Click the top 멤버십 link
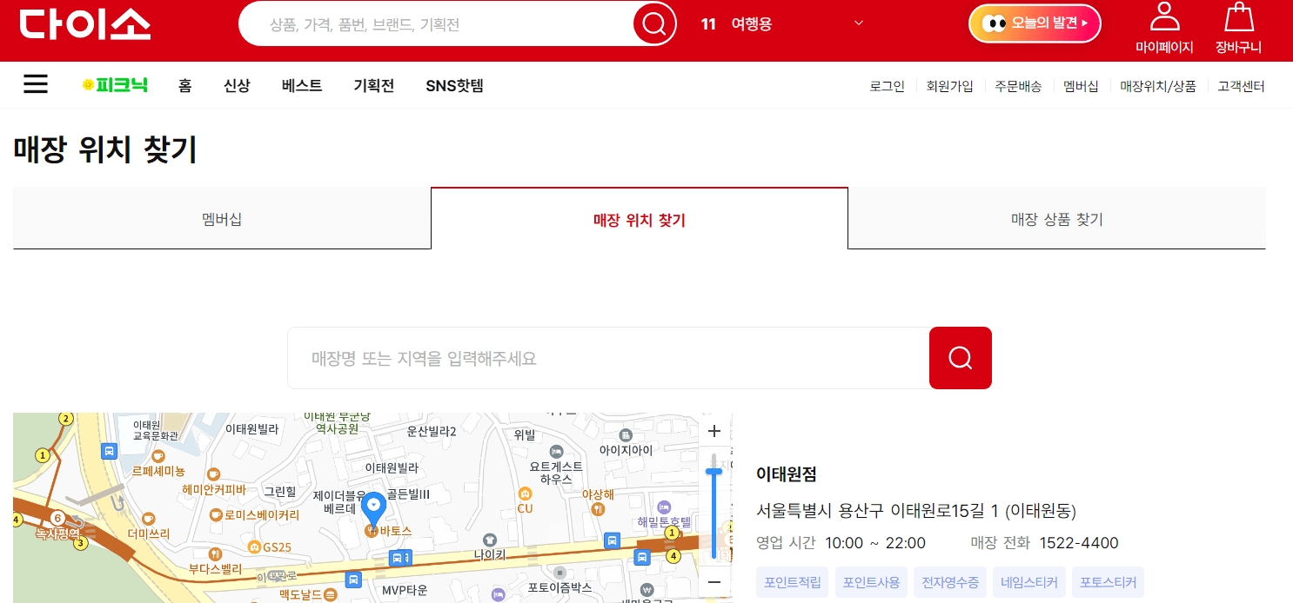The image size is (1293, 603). click(1081, 86)
